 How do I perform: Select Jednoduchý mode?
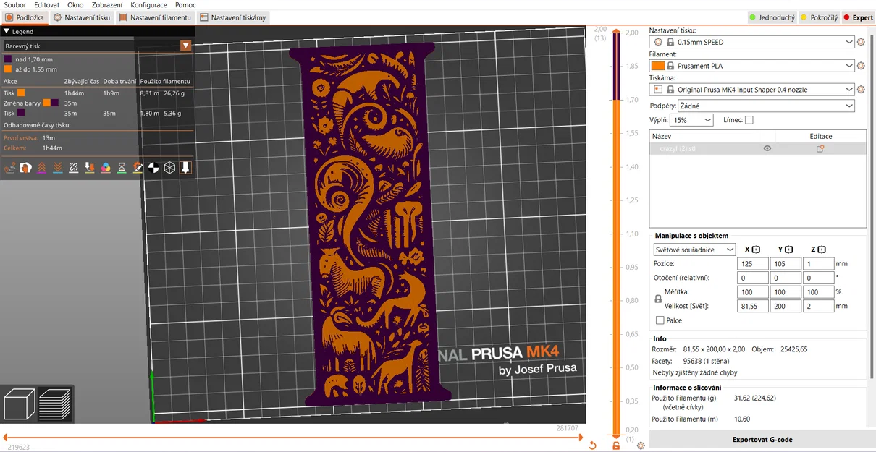(x=772, y=17)
